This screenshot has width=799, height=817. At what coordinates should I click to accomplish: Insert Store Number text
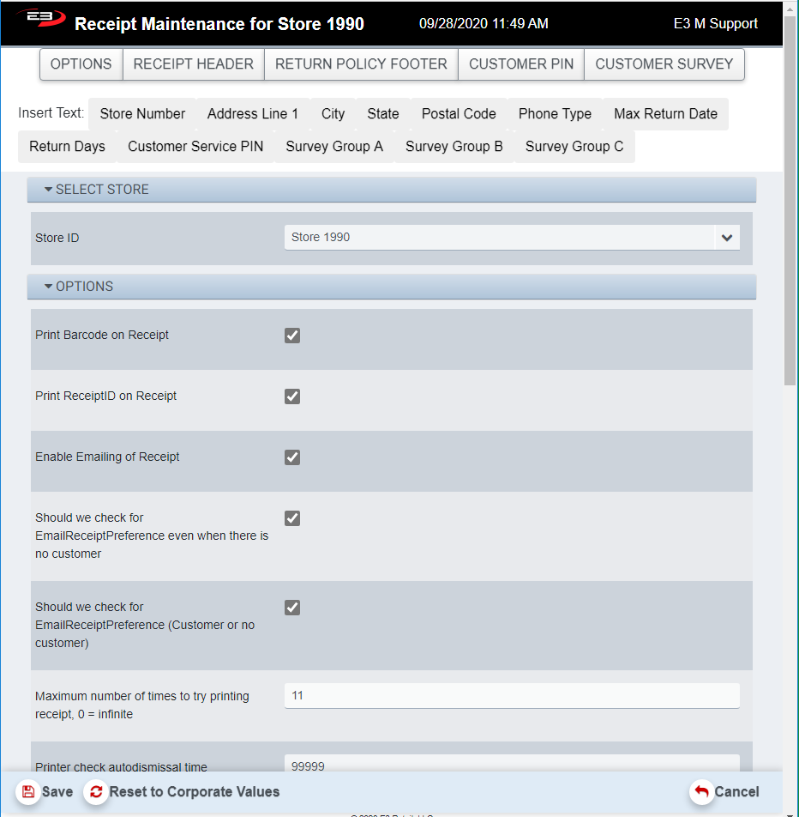[142, 114]
